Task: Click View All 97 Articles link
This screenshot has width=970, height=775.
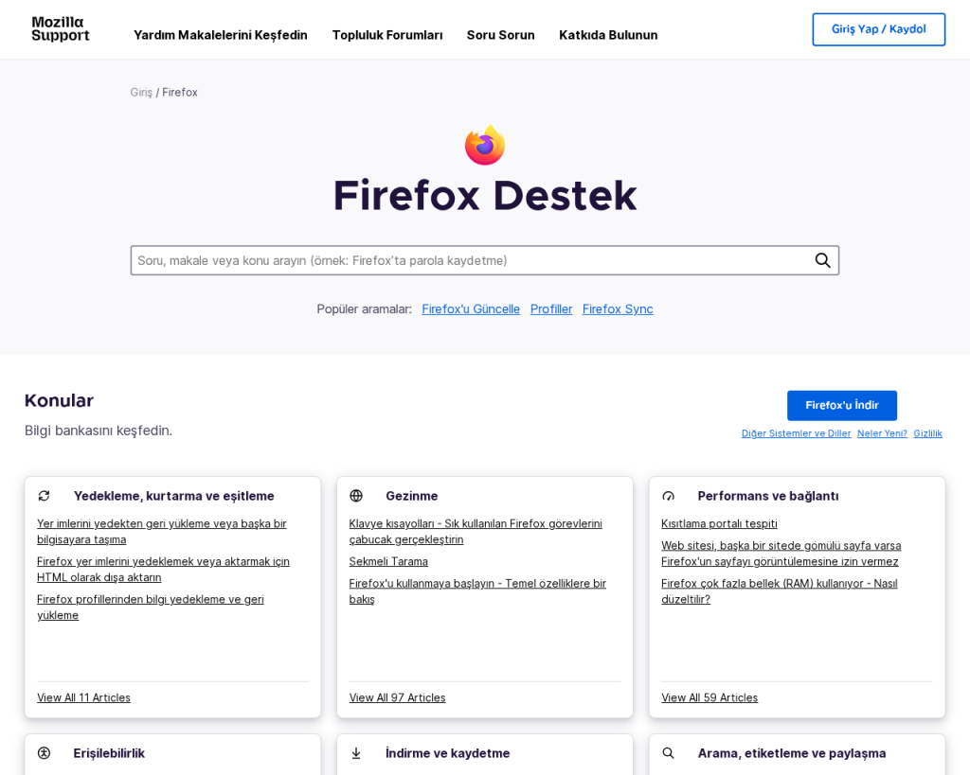Action: point(397,697)
